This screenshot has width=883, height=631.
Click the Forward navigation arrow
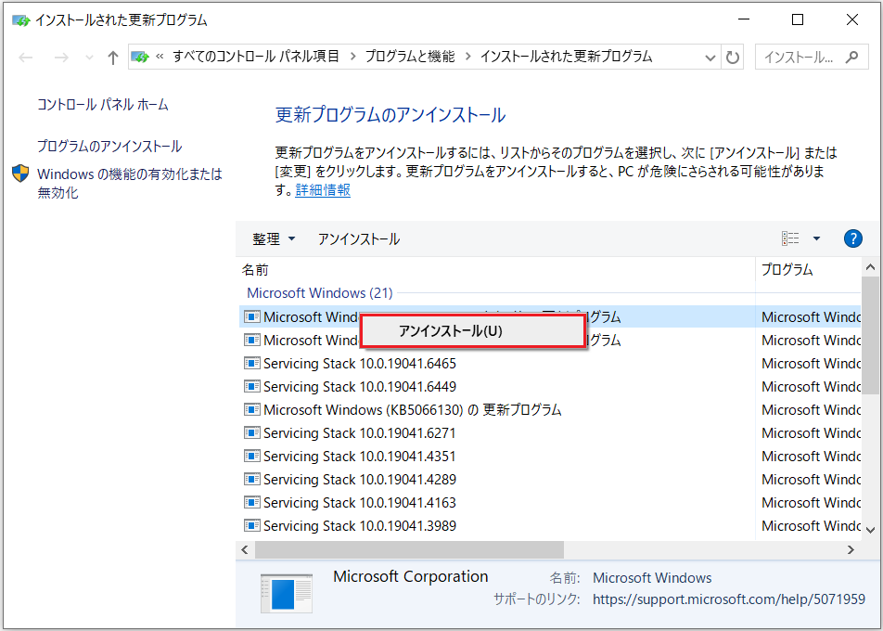click(x=61, y=57)
